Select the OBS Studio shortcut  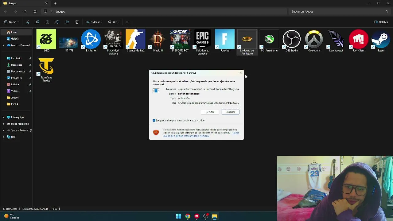(x=292, y=41)
